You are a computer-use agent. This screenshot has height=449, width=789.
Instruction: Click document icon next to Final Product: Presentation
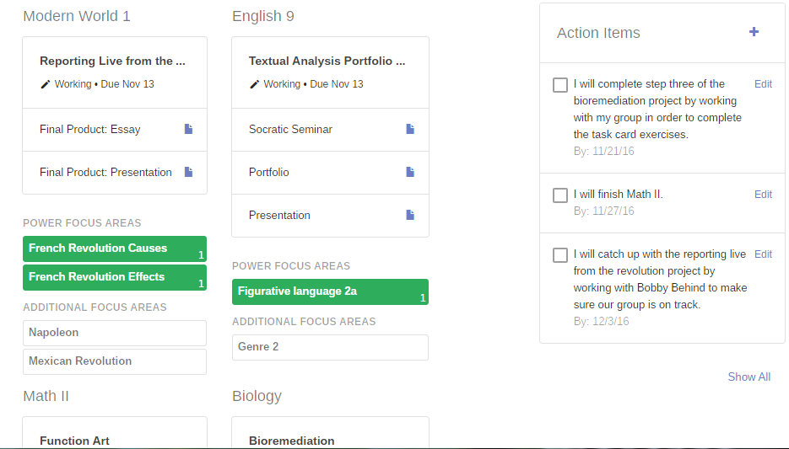(x=189, y=172)
